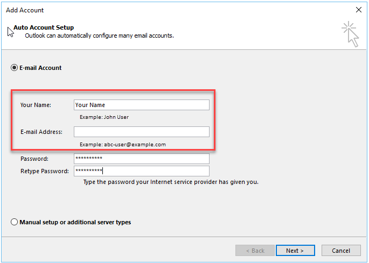Click into the empty E-mail Address field
Viewport: 369px width, 263px height.
click(141, 132)
